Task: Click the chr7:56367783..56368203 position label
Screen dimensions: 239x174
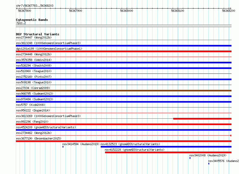Action: 35,6
